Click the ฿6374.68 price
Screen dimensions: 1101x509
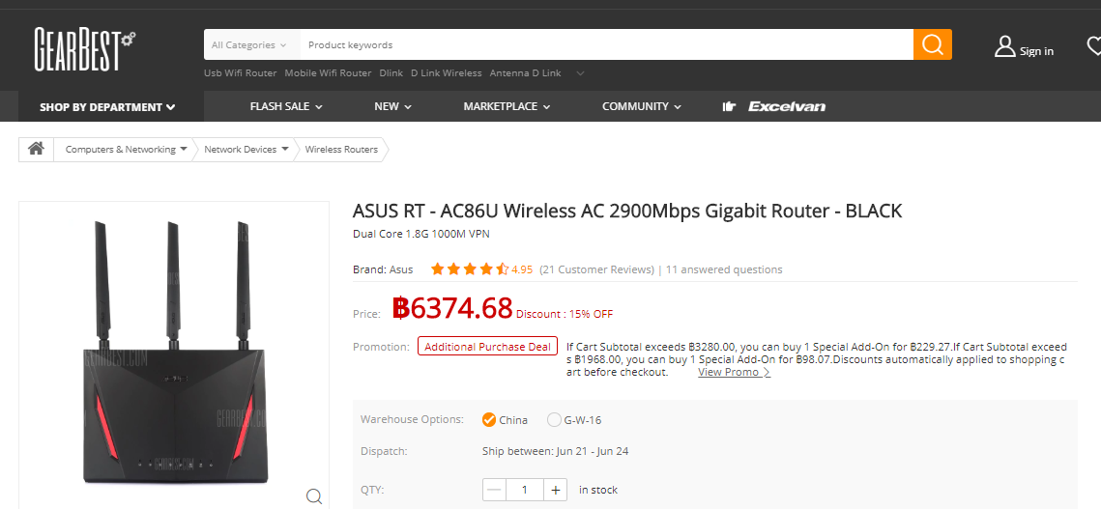[452, 308]
